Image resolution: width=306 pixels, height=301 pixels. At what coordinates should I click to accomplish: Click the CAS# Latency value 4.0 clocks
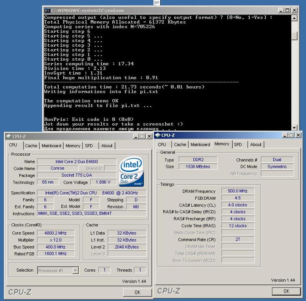[238, 205]
